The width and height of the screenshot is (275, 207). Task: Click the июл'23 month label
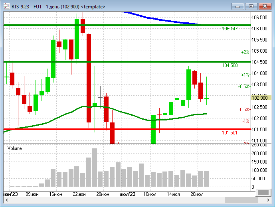pos(127,194)
